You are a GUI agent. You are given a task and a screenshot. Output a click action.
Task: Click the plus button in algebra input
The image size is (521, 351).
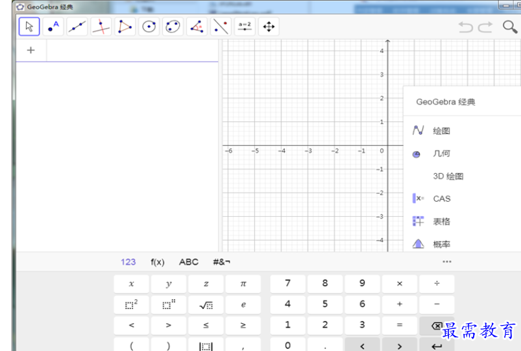(x=31, y=50)
